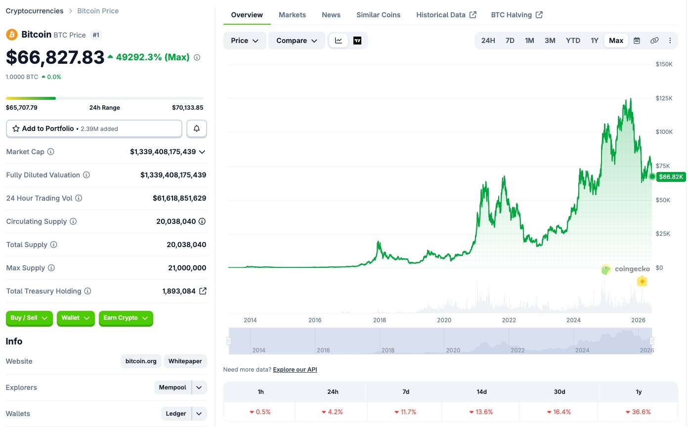The height and width of the screenshot is (427, 690).
Task: Click the $66.82K current price label on chart
Action: (x=671, y=177)
